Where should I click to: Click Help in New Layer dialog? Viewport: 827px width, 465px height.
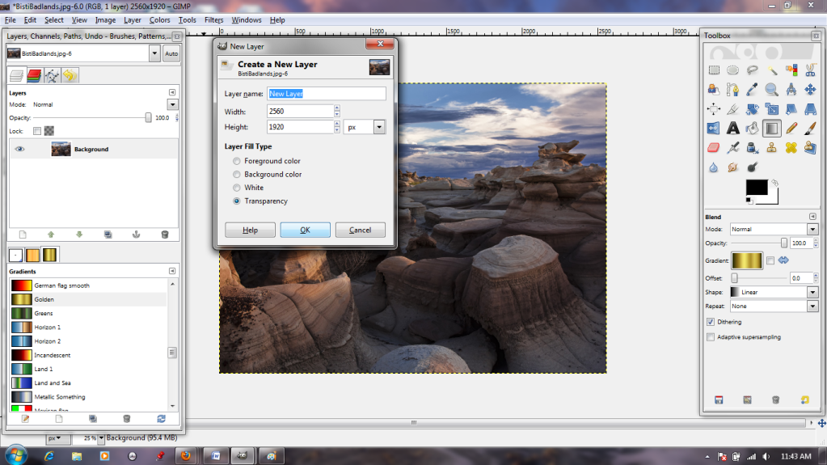click(250, 230)
